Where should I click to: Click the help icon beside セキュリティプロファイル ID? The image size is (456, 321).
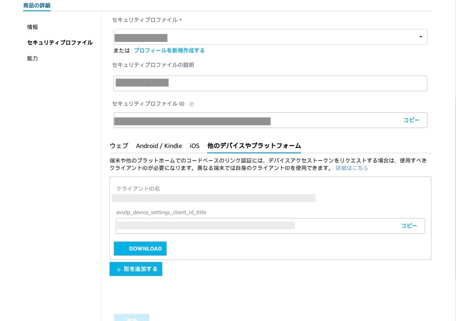191,104
